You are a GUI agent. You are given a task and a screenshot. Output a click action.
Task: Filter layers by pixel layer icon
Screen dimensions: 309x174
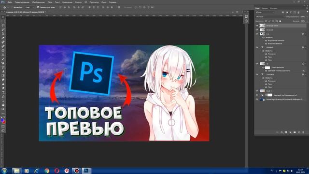[x=283, y=13]
